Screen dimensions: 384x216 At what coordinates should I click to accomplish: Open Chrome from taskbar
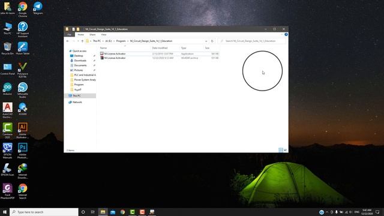(122, 212)
